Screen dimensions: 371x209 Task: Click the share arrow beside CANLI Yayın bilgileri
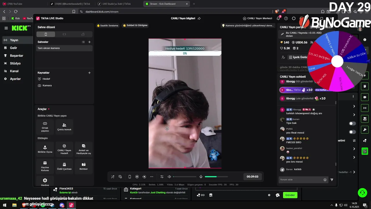click(x=199, y=18)
